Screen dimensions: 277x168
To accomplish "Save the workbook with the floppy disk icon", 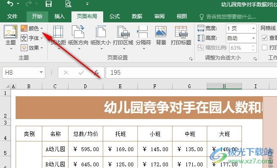I will 48,4.
